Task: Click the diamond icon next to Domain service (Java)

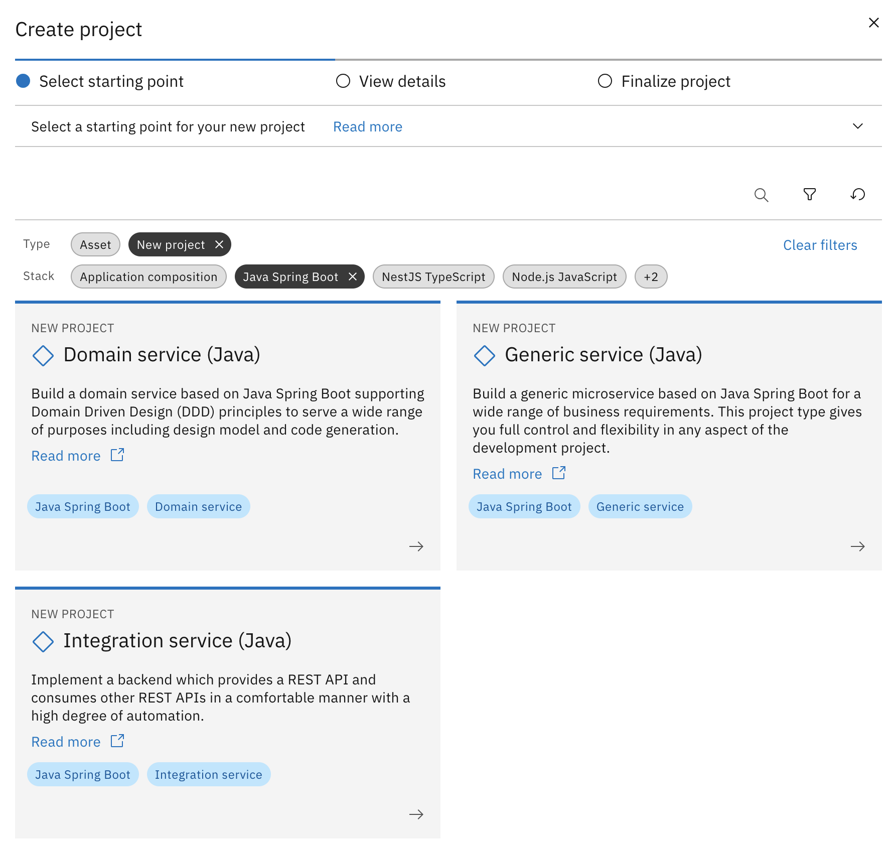Action: 43,356
